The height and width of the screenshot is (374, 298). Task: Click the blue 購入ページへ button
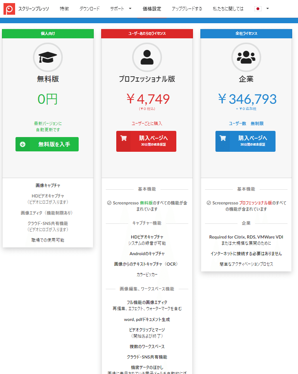click(245, 141)
